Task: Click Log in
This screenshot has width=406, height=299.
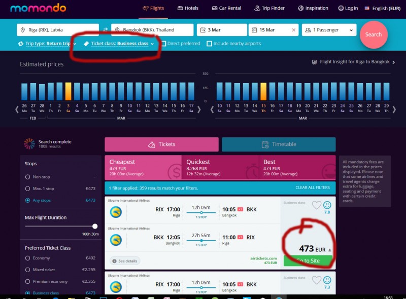Action: coord(348,8)
